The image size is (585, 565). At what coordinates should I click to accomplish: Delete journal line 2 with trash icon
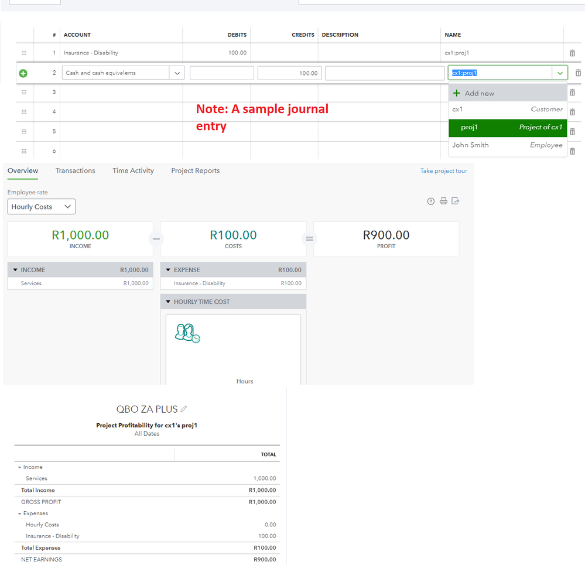[x=578, y=73]
